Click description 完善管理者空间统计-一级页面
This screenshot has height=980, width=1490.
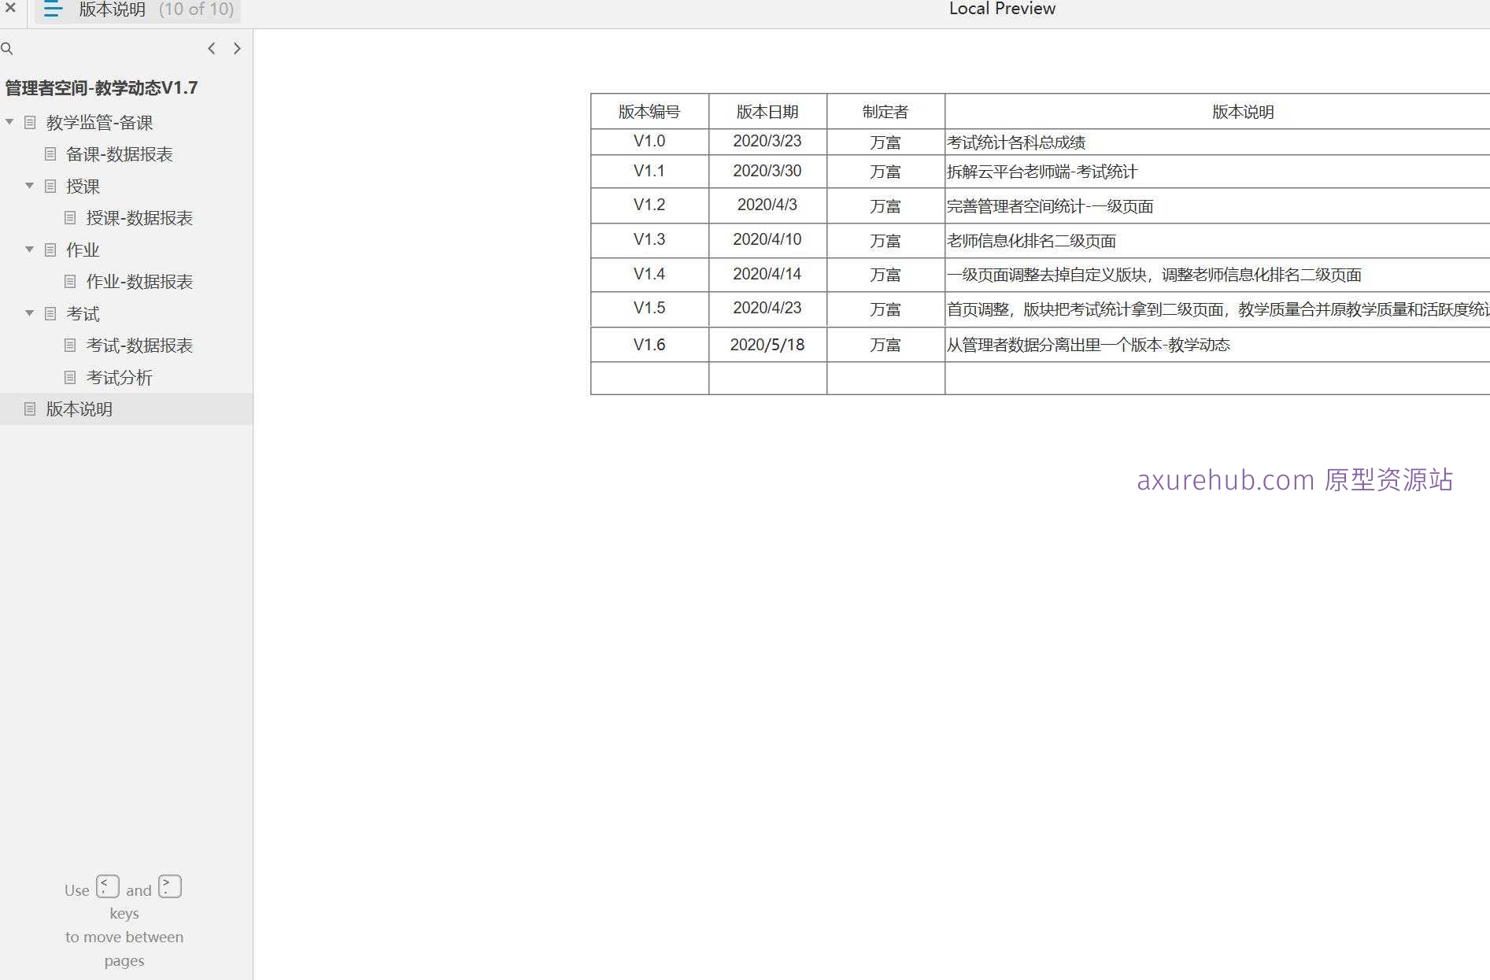(x=1050, y=206)
